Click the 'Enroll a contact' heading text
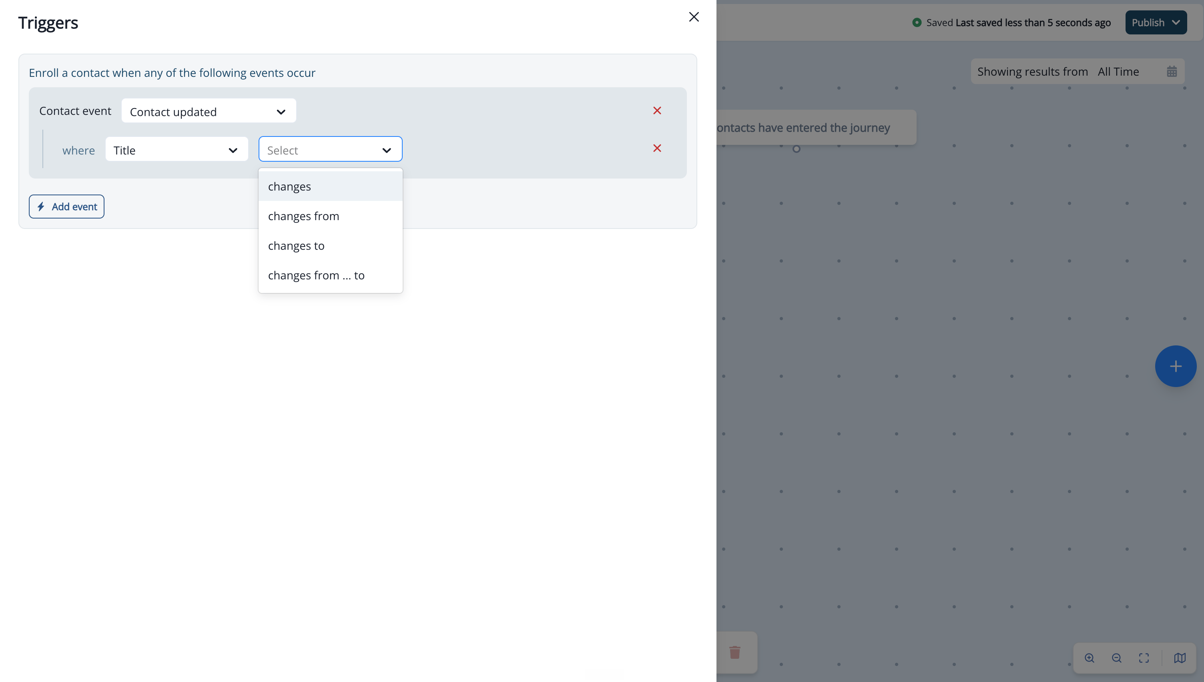Screen dimensions: 1204x682 (x=172, y=72)
